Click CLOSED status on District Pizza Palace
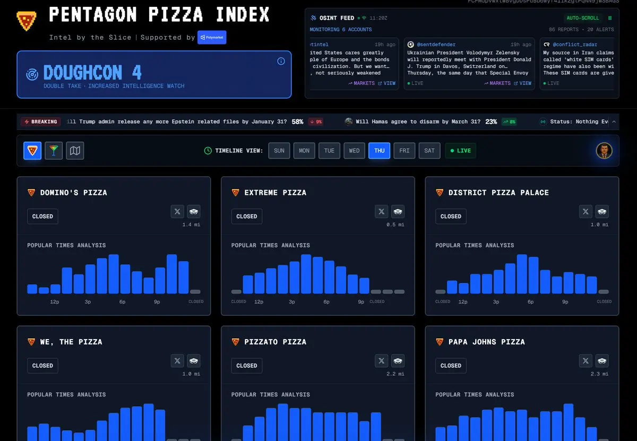Viewport: 637px width, 441px height. (x=451, y=217)
